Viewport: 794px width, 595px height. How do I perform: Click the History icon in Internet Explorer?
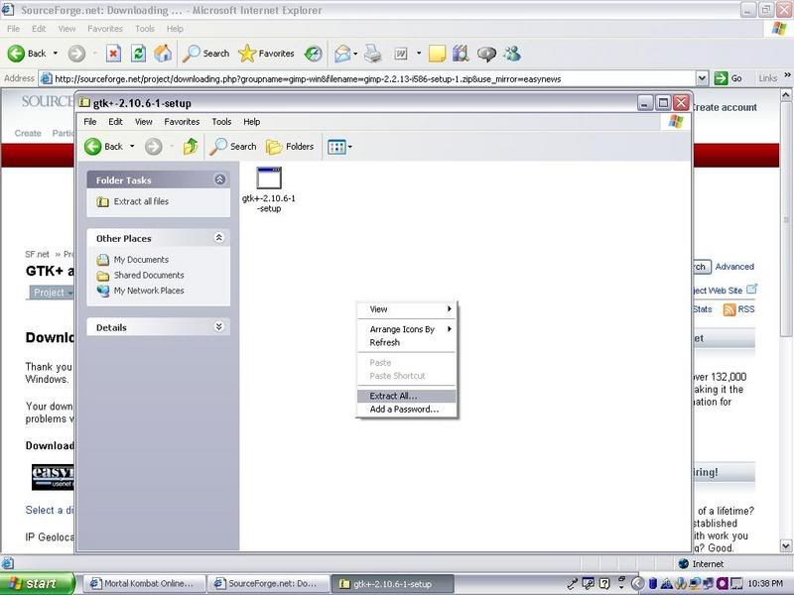314,54
